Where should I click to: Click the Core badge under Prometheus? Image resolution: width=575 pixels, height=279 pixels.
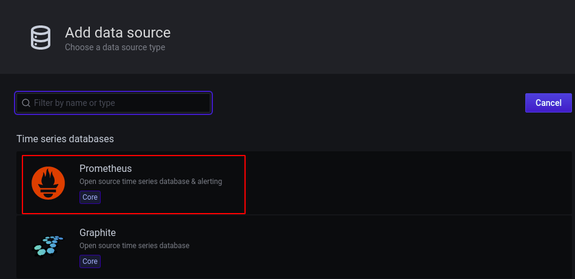click(90, 197)
